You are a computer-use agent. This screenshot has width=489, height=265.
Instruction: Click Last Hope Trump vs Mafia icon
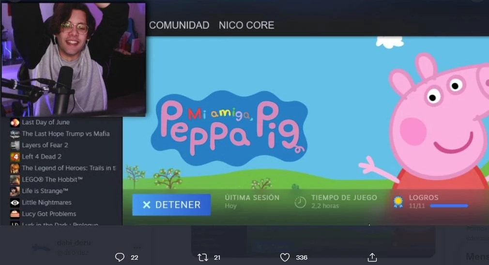(x=15, y=134)
